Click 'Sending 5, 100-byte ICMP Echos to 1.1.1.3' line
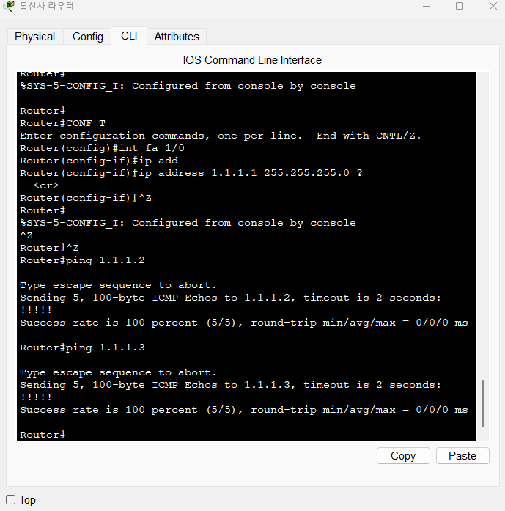 (x=230, y=385)
